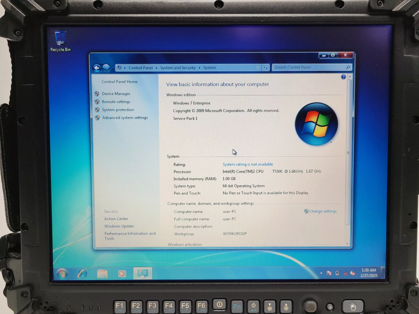Click the Service Pack 1 text
The image size is (419, 314).
point(185,118)
